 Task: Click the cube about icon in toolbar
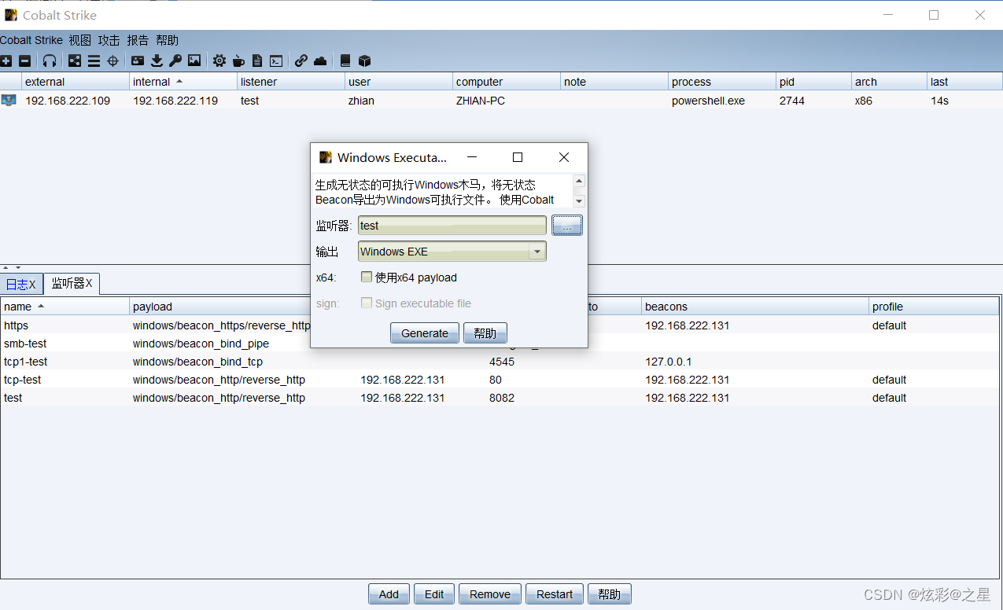364,61
